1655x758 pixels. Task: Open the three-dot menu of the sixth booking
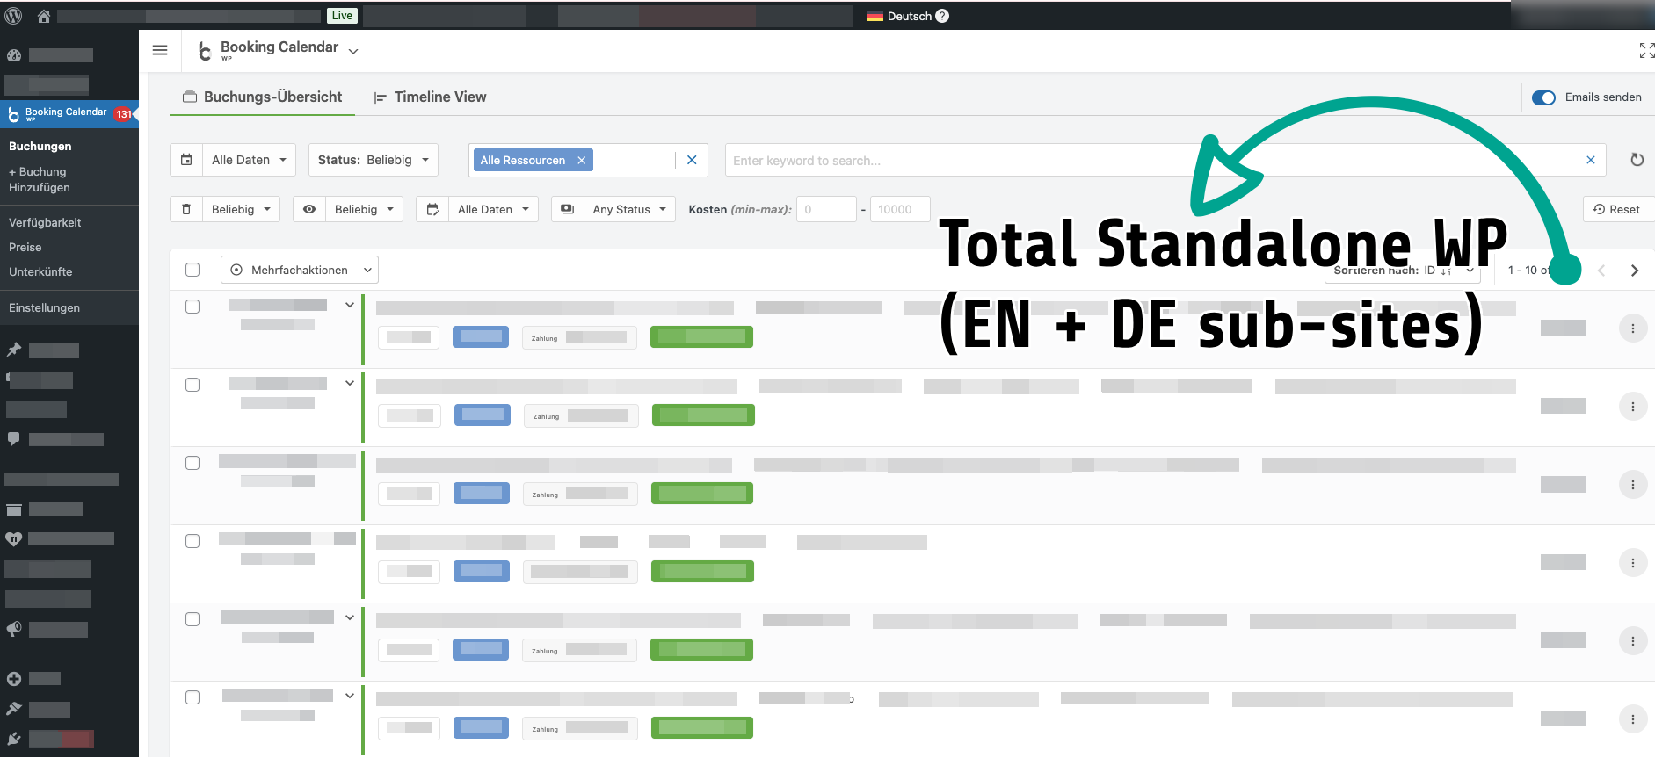pyautogui.click(x=1633, y=719)
